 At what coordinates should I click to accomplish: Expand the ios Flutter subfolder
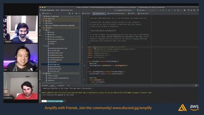point(46,32)
